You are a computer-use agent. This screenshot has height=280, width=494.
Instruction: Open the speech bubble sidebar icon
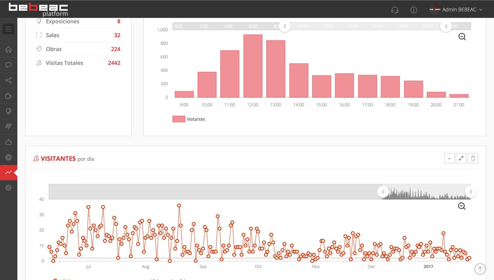(8, 65)
